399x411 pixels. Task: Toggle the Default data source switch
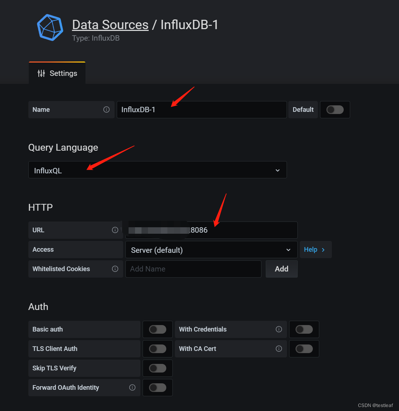pos(335,110)
